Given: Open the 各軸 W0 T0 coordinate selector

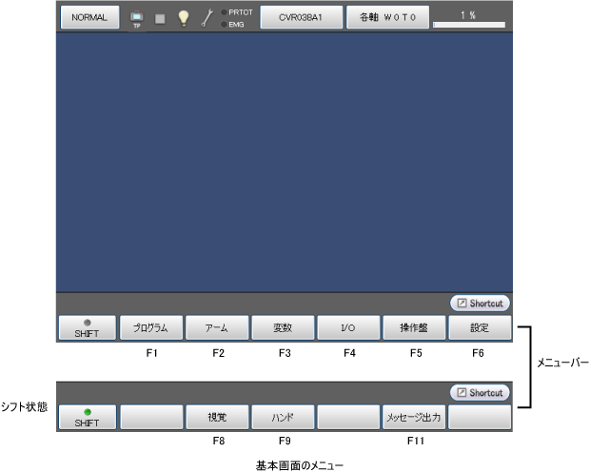Looking at the screenshot, I should (386, 17).
